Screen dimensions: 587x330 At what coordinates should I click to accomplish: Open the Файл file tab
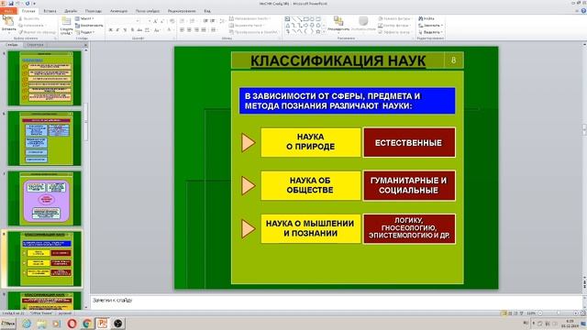8,11
